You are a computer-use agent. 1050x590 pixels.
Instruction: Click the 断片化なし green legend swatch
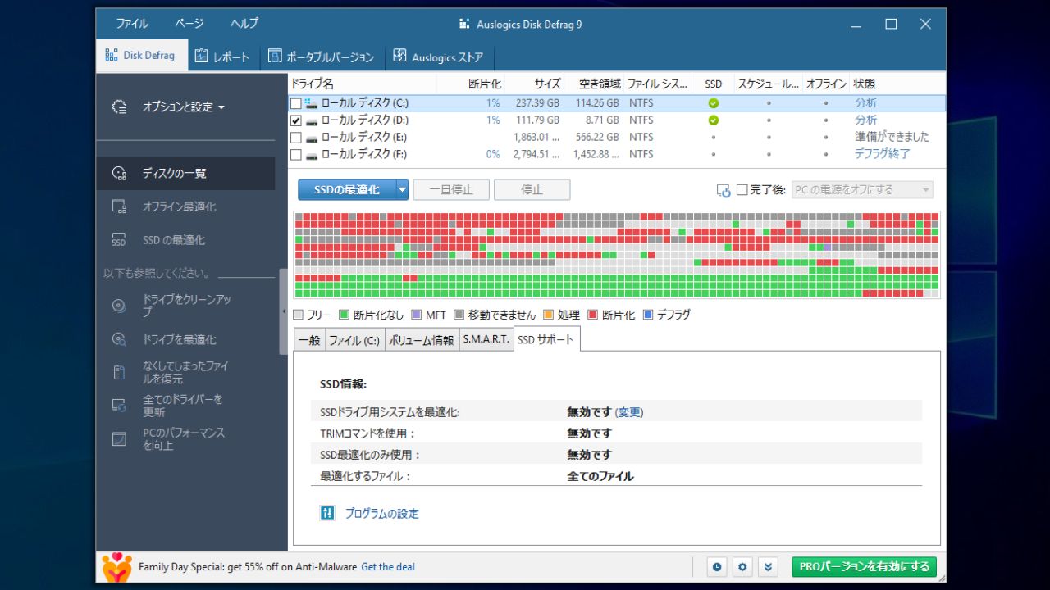344,315
